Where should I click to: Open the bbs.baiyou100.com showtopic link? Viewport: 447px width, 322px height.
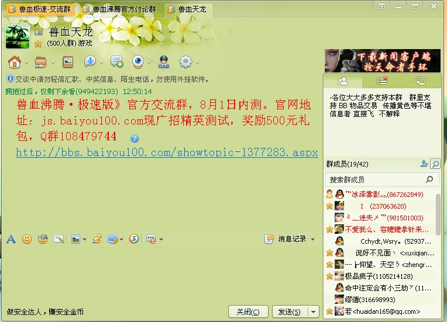(x=167, y=153)
